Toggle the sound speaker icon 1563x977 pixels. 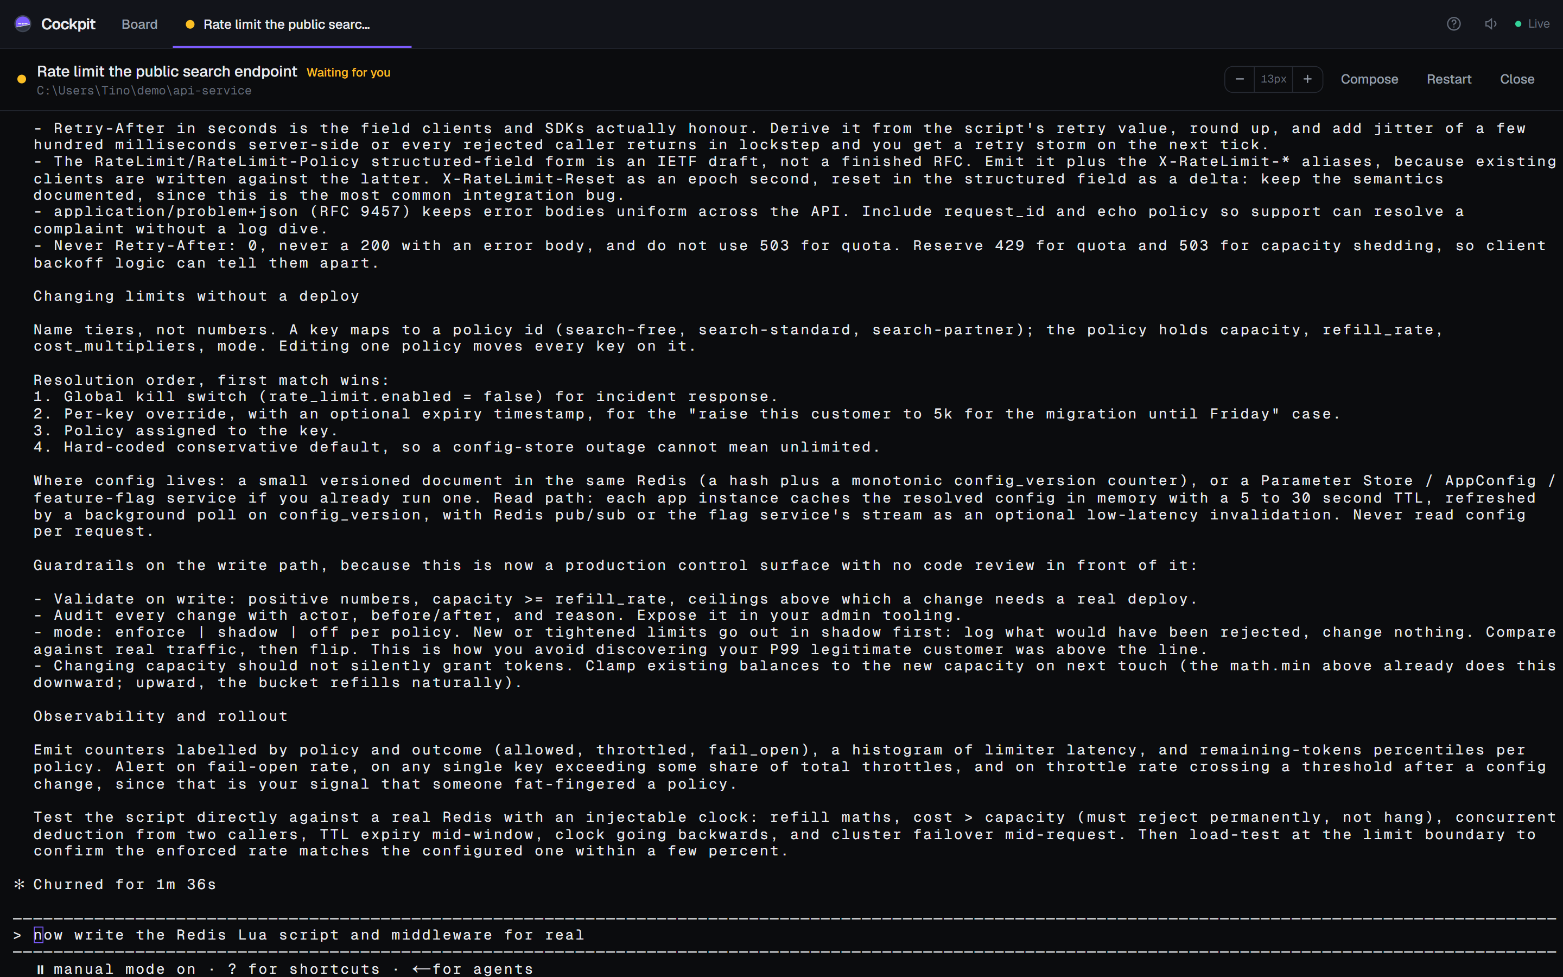pos(1491,24)
